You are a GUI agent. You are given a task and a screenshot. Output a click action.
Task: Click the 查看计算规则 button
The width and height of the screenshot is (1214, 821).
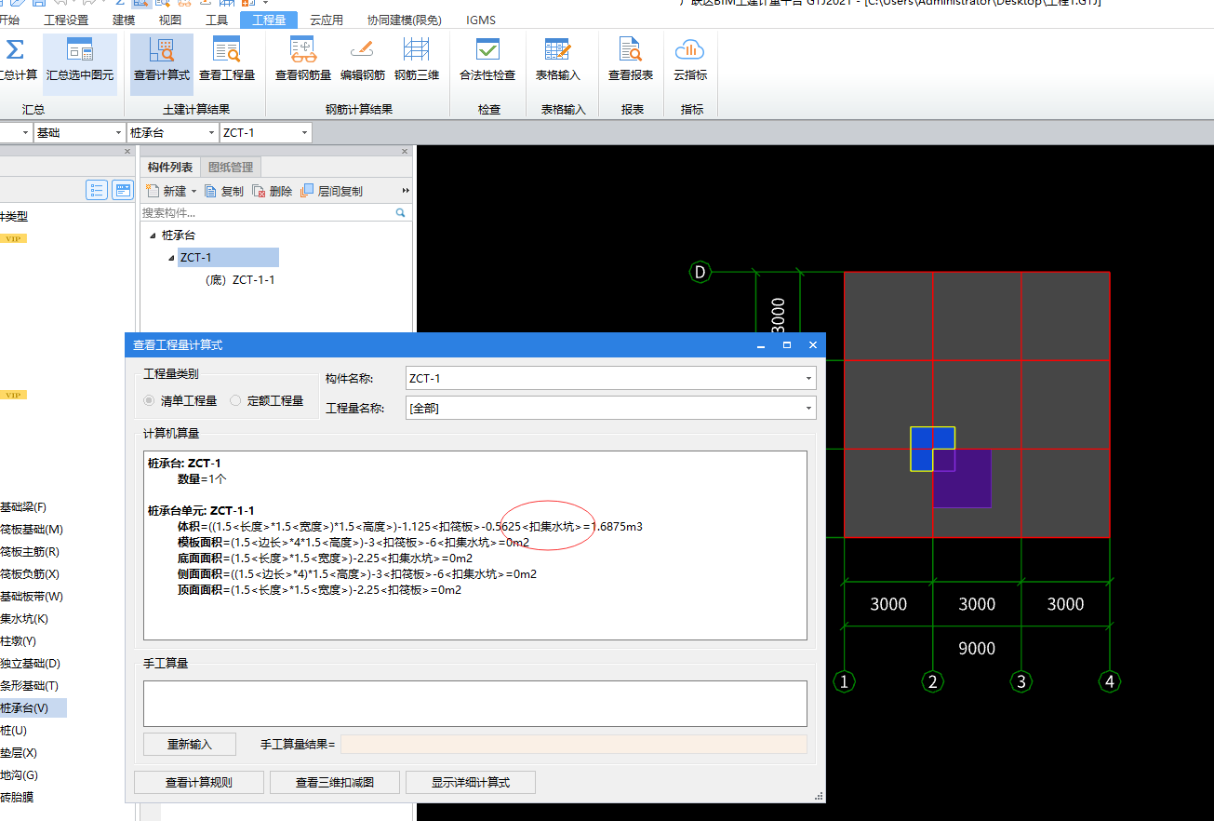[x=199, y=782]
